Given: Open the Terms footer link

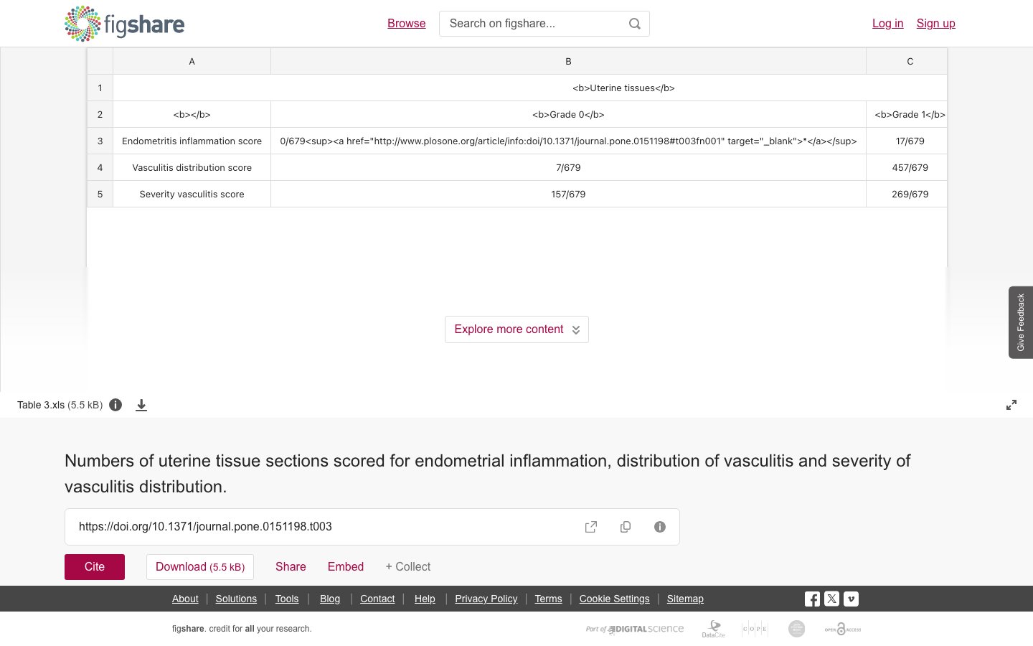Looking at the screenshot, I should coord(548,599).
